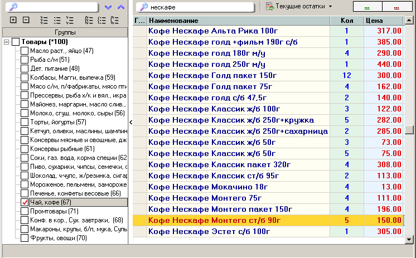The width and height of the screenshot is (416, 258).
Task: Check the Молоко, сгущ. молоко, сыры checkbox
Action: coord(25,113)
